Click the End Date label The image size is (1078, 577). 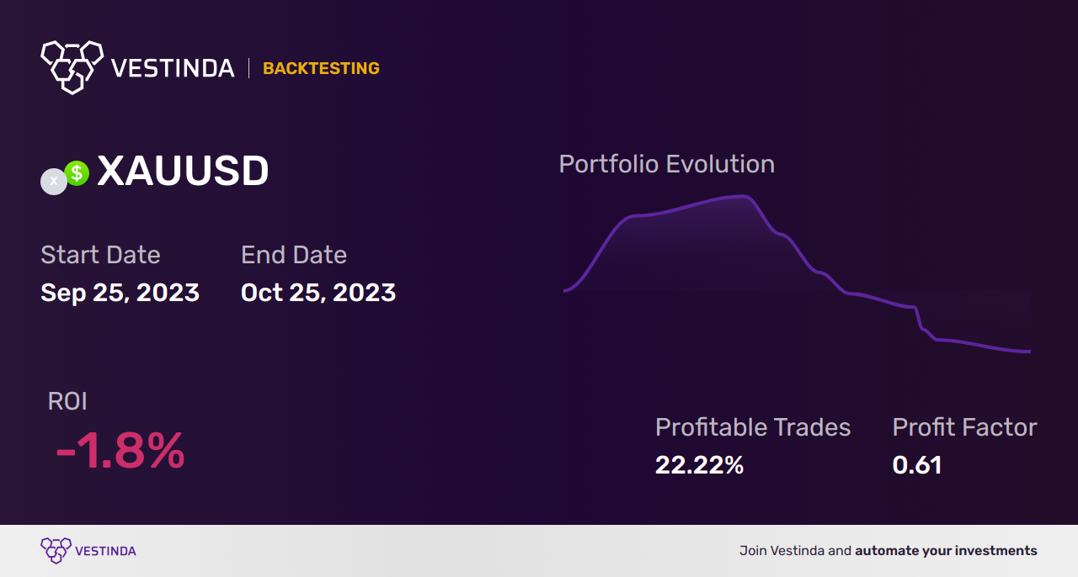pyautogui.click(x=294, y=255)
